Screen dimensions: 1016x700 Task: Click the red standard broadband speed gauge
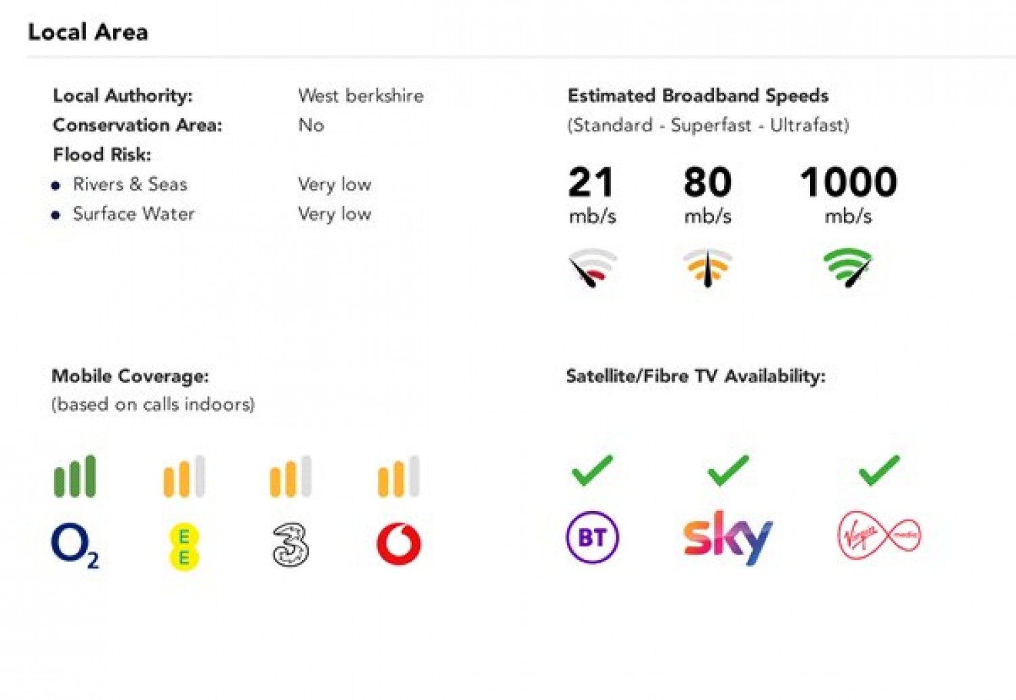593,267
